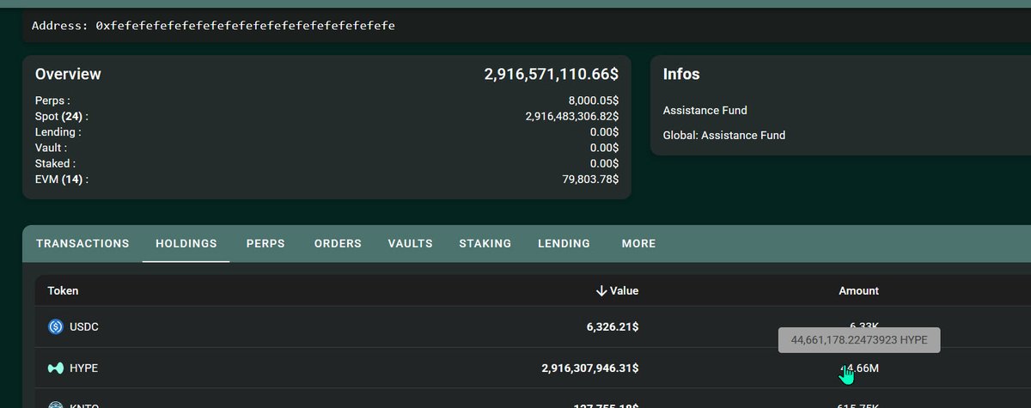Sort holdings by Value column arrow

pos(601,291)
